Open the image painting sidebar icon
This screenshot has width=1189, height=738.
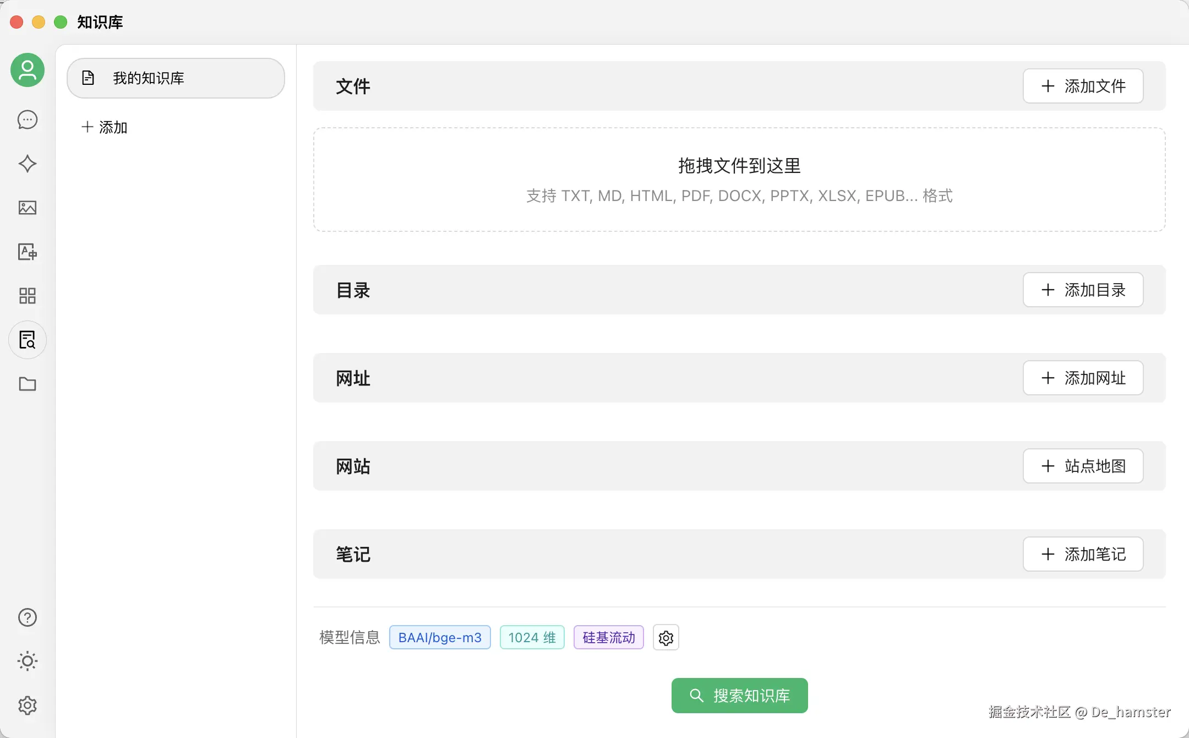pyautogui.click(x=28, y=208)
